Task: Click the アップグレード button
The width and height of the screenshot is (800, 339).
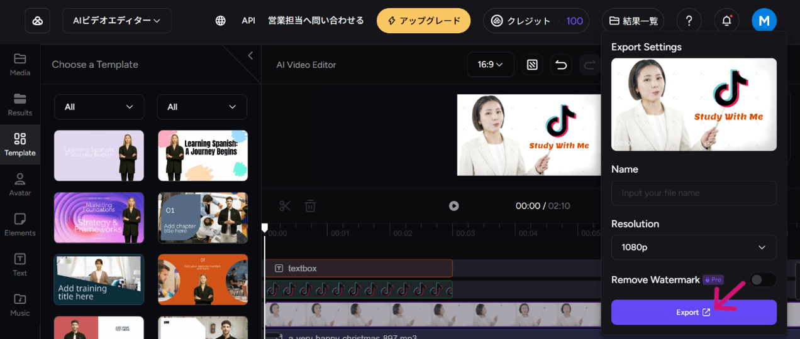Action: [423, 21]
